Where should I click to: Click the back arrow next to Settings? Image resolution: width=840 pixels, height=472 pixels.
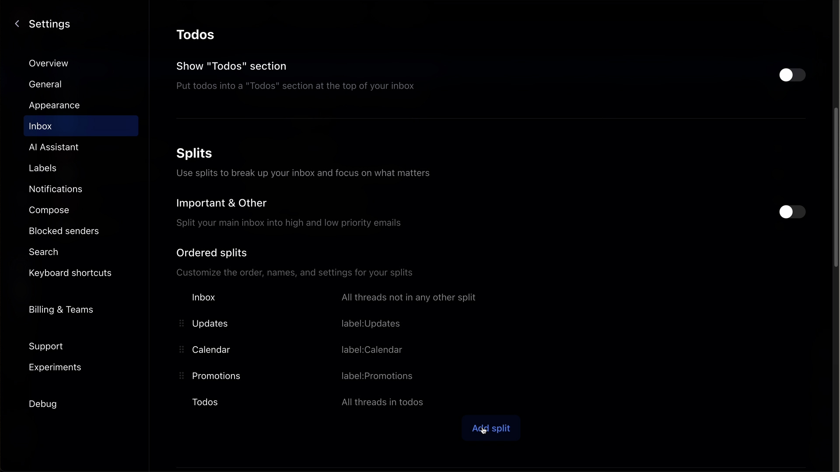tap(17, 24)
